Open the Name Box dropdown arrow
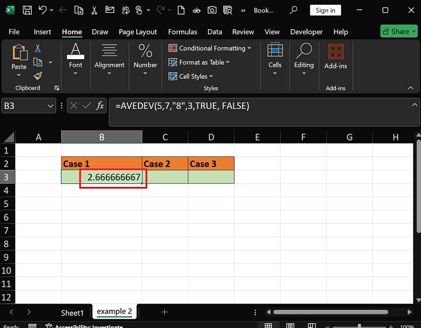The image size is (421, 328). point(50,106)
